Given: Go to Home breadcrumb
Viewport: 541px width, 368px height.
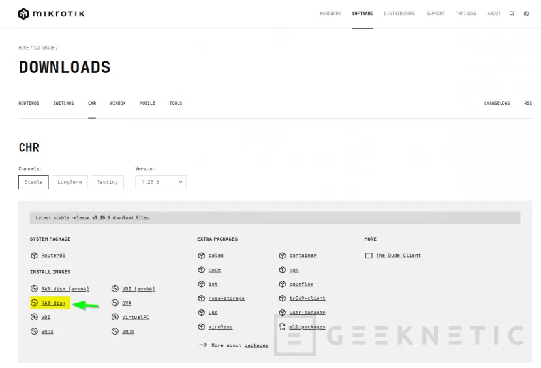Looking at the screenshot, I should point(23,48).
